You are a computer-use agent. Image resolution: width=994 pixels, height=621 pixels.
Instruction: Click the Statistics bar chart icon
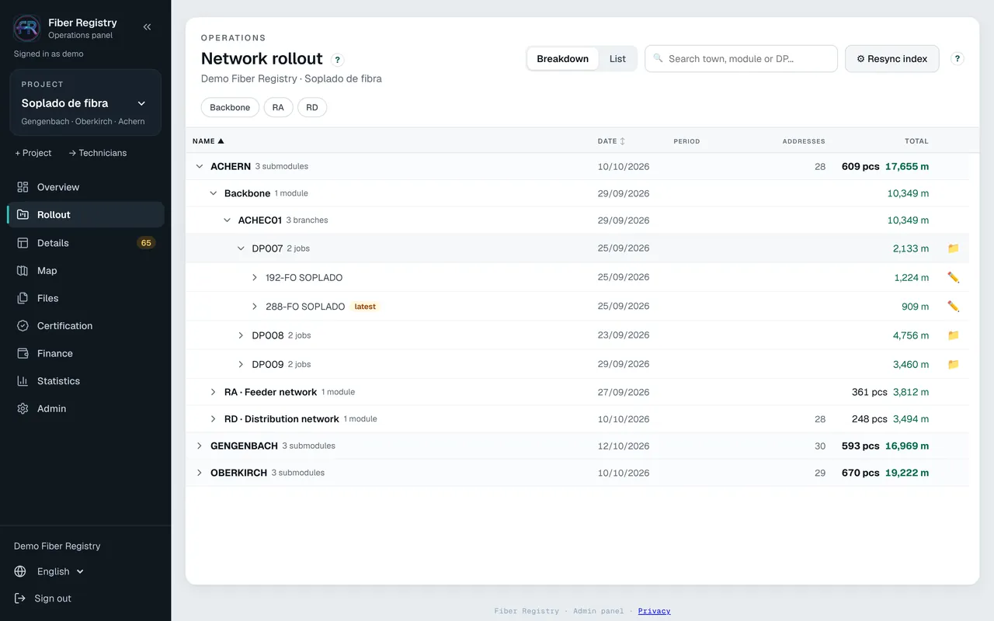coord(23,381)
